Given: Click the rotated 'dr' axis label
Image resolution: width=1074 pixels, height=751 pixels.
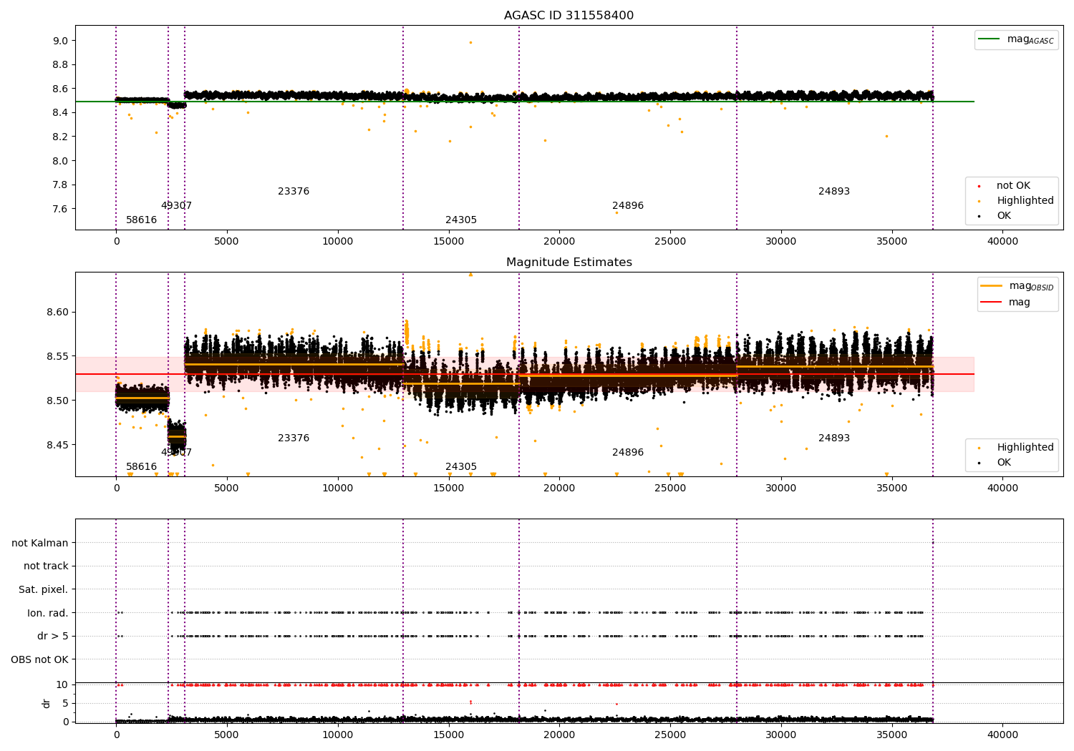Looking at the screenshot, I should pyautogui.click(x=47, y=703).
